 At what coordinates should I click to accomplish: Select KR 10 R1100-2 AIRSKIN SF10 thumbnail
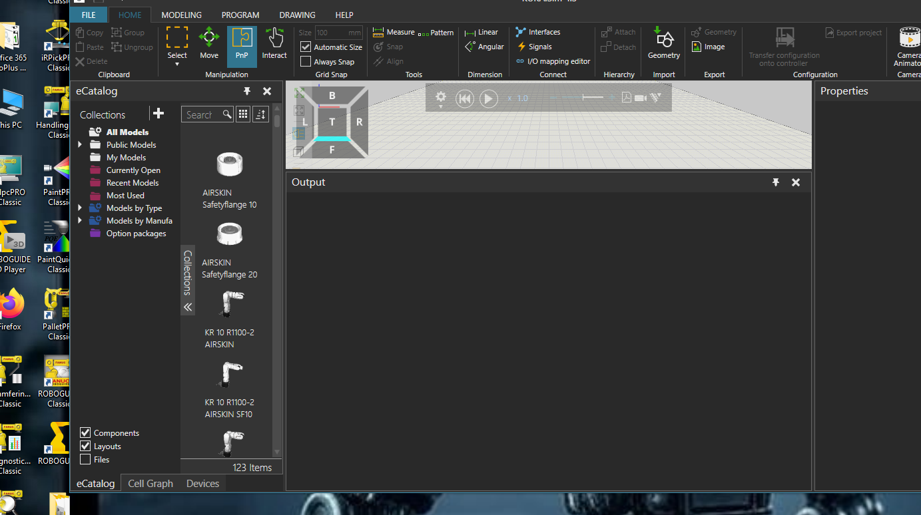coord(229,375)
